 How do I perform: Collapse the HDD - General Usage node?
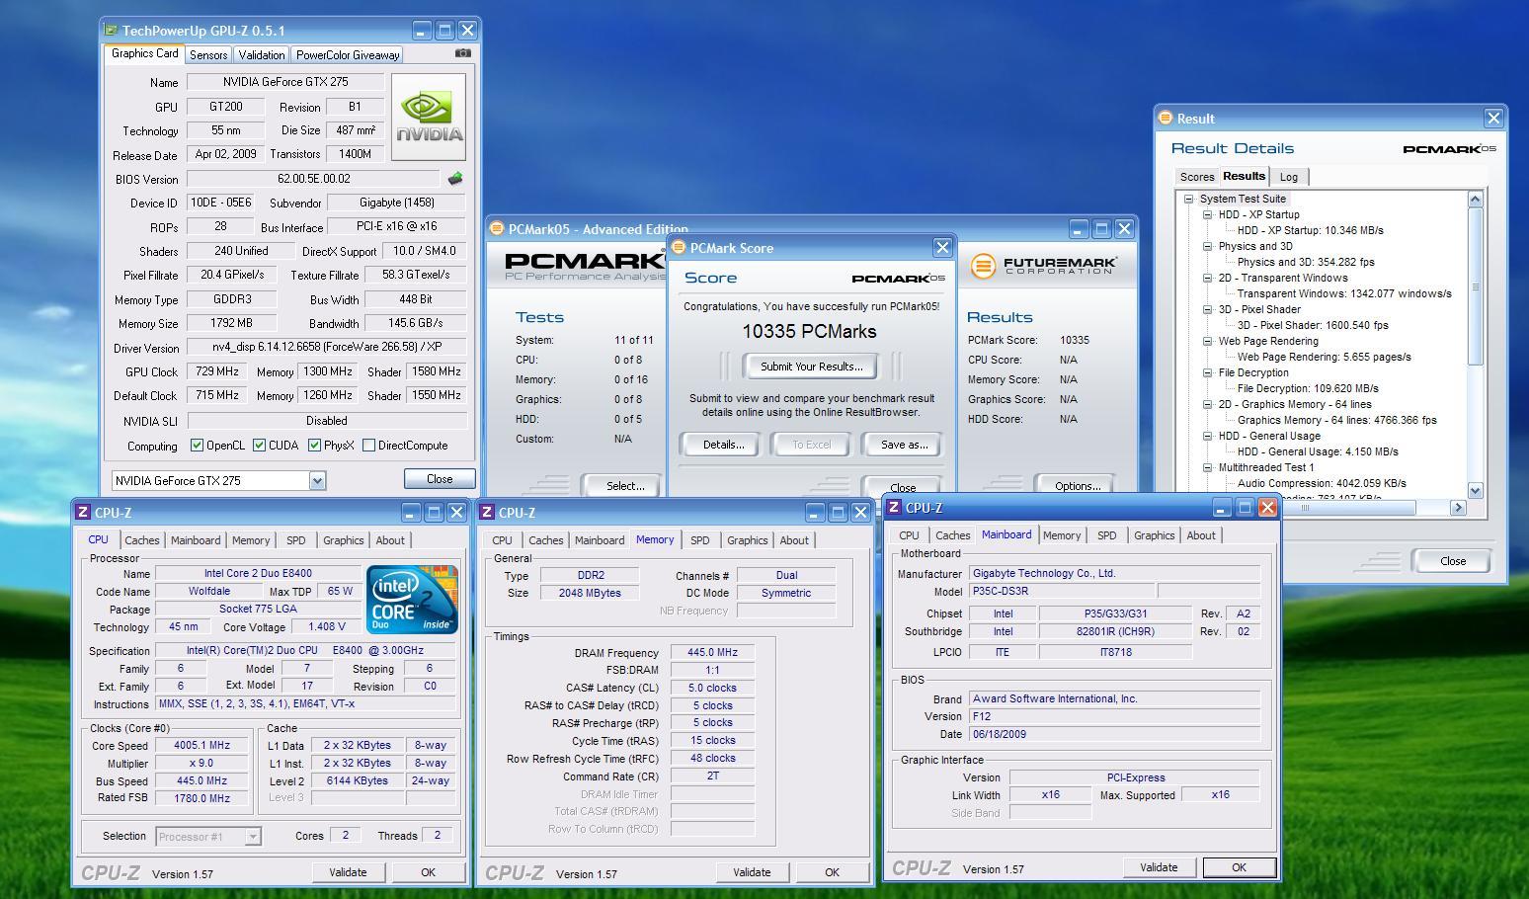[1207, 436]
